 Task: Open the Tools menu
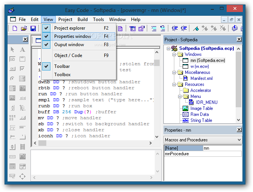(98, 19)
